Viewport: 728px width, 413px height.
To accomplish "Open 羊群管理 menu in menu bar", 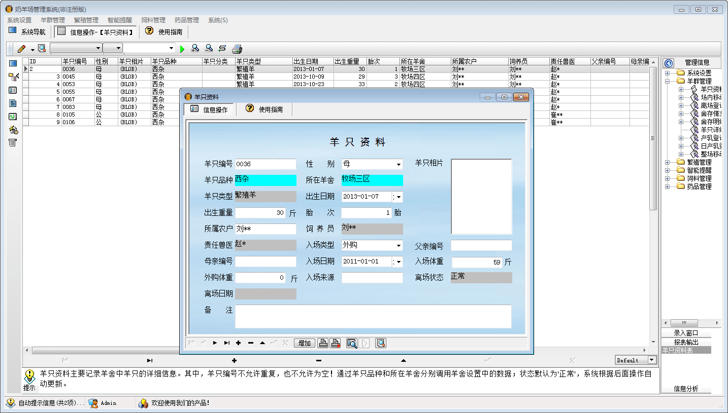I will pyautogui.click(x=53, y=20).
